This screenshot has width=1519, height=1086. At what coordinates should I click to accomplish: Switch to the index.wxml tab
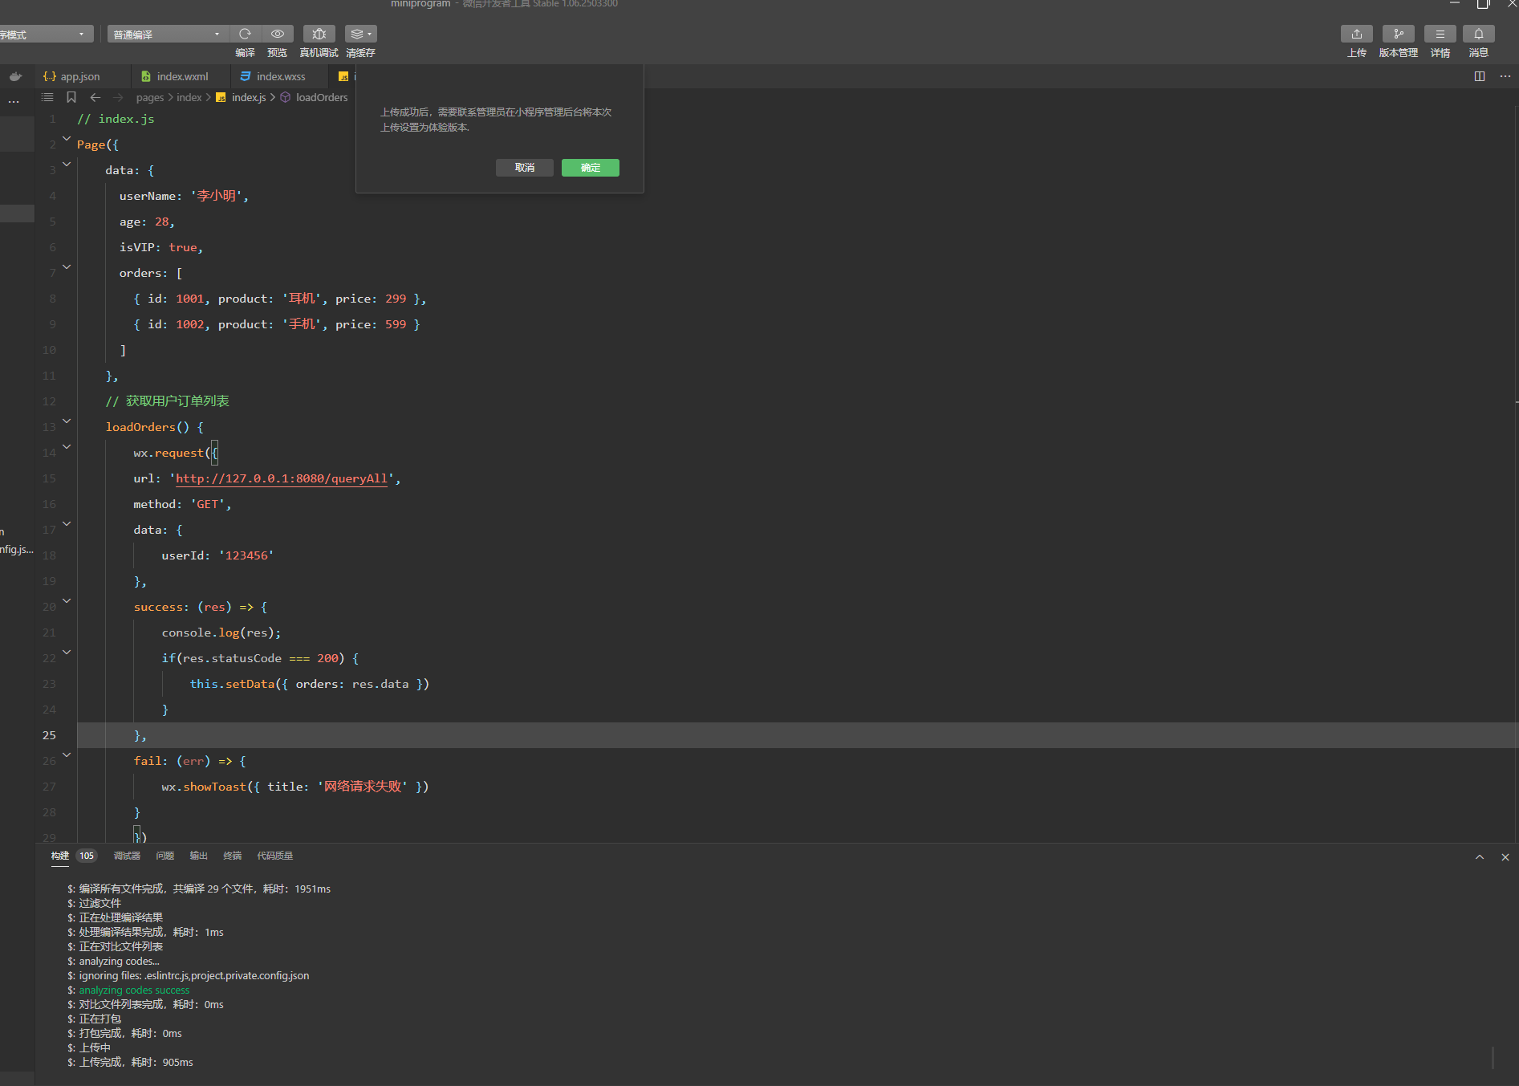click(181, 76)
